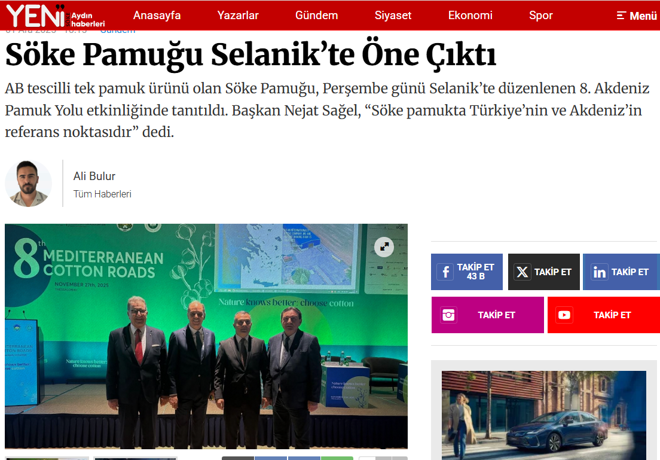Navigate to the Ekonomi section
This screenshot has height=460, width=660.
(470, 16)
